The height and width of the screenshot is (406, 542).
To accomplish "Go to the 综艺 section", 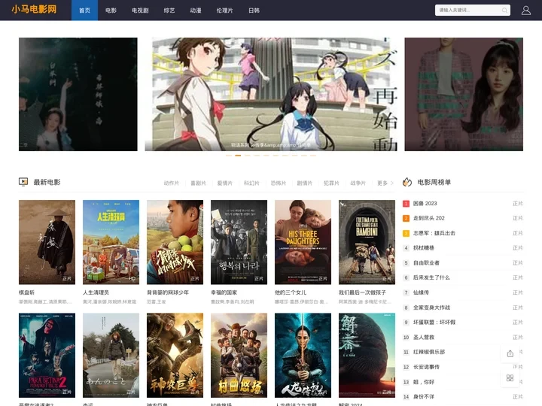I will (x=169, y=11).
